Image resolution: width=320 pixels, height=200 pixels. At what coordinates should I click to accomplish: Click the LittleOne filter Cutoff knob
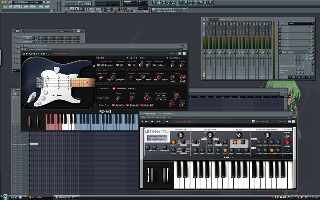coord(235,142)
